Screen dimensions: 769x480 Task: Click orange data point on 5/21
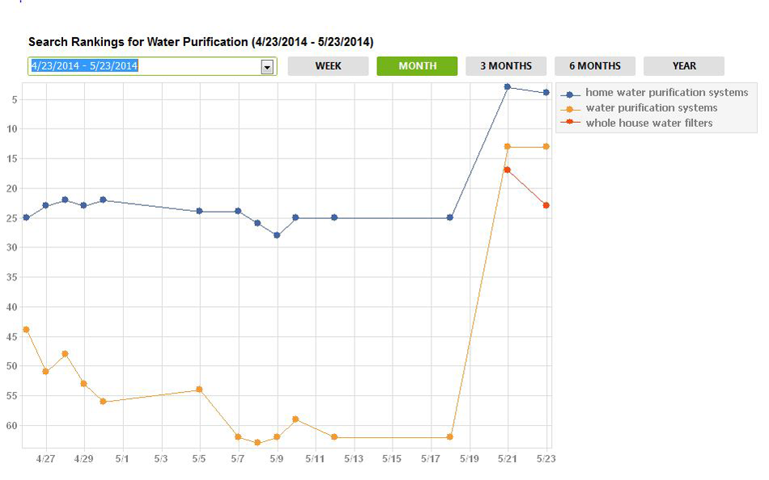coord(508,146)
